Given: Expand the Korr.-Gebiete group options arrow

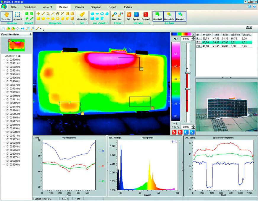Looking at the screenshot, I should click(x=109, y=22).
